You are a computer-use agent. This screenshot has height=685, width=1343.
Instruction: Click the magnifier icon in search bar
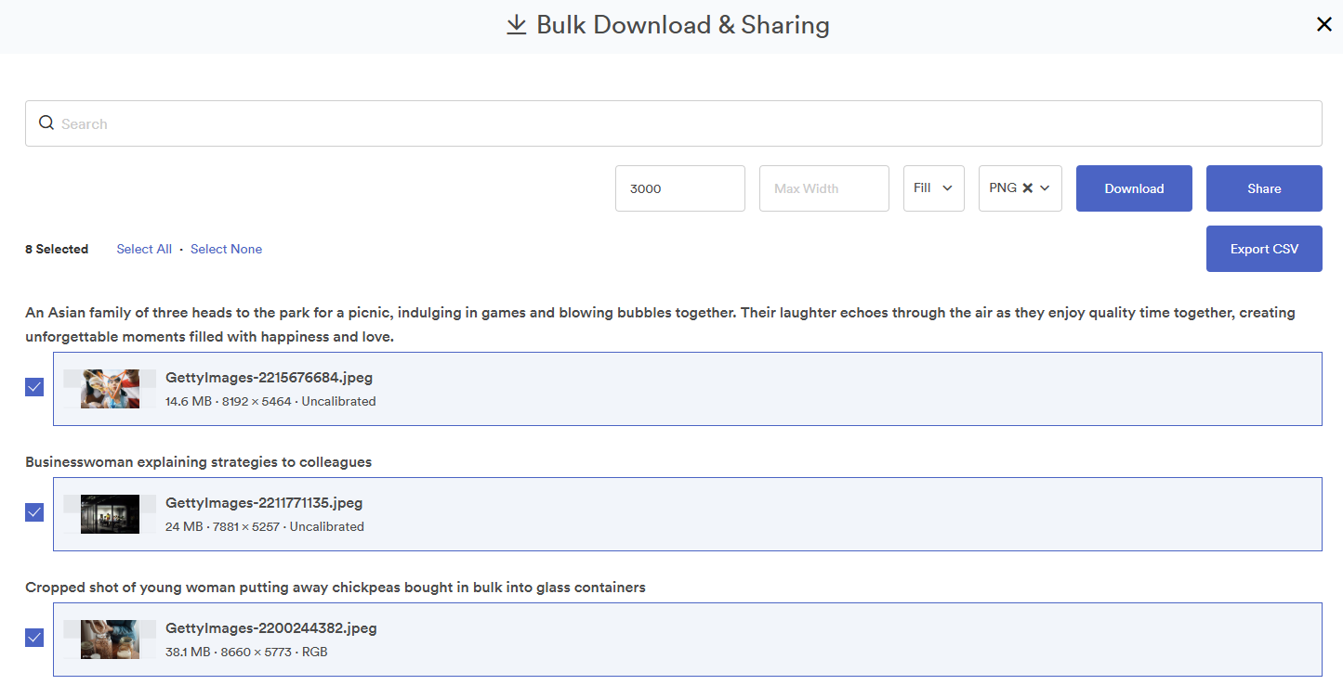click(46, 123)
